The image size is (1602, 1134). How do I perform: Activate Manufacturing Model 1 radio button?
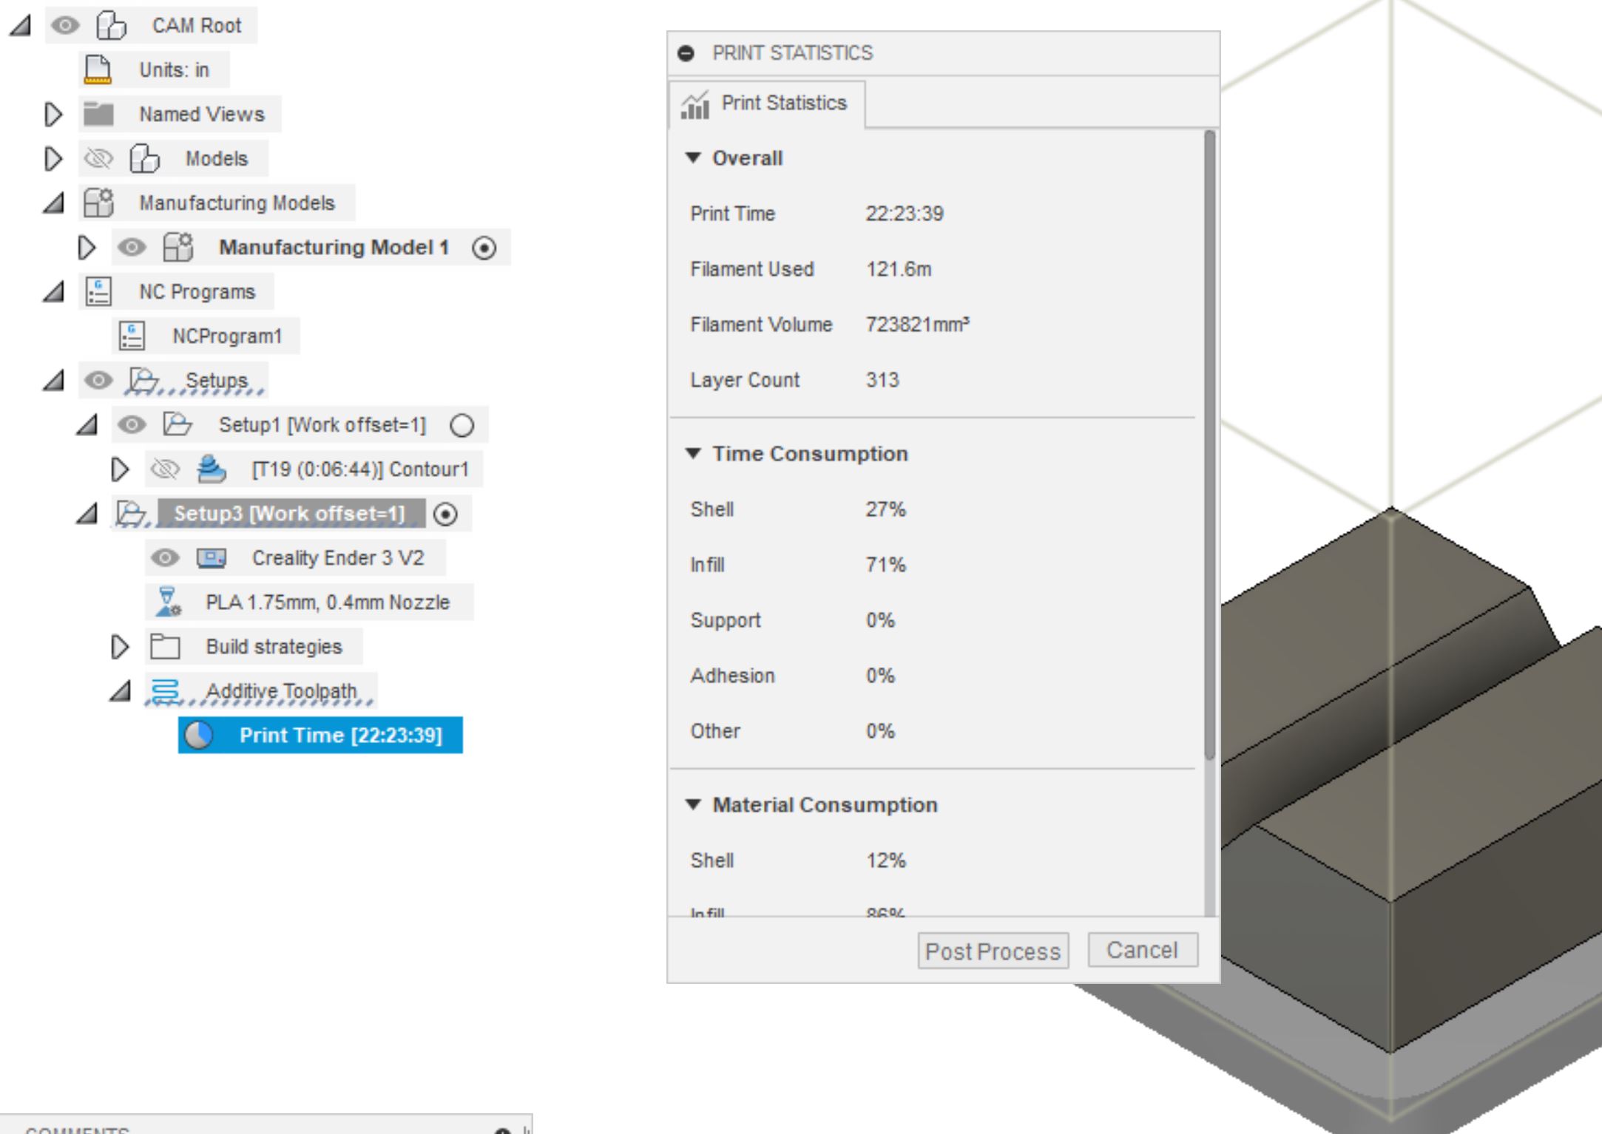pyautogui.click(x=484, y=248)
